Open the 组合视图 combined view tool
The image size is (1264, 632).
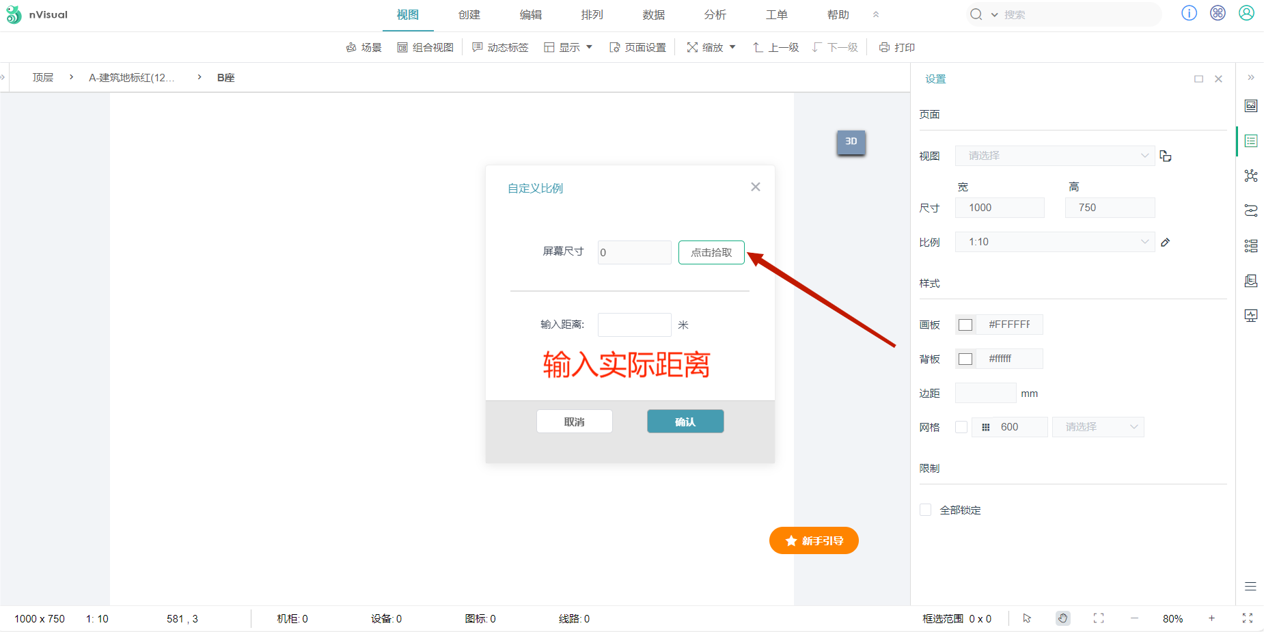425,47
